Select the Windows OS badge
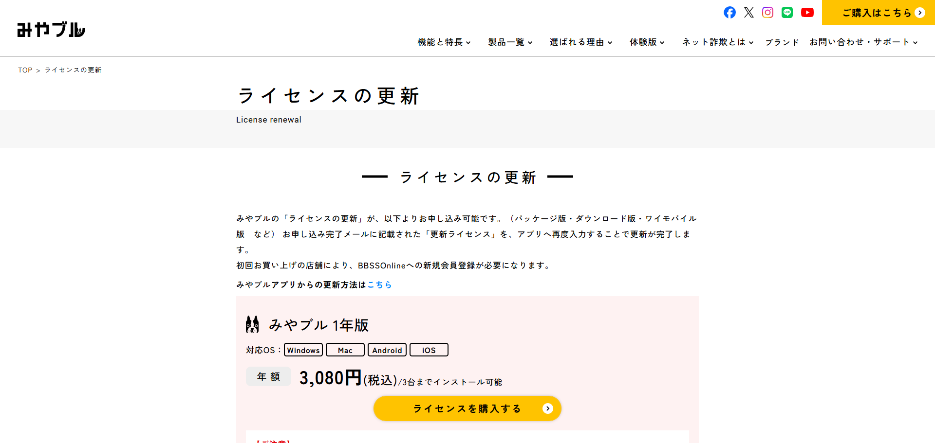This screenshot has height=443, width=935. click(x=303, y=350)
